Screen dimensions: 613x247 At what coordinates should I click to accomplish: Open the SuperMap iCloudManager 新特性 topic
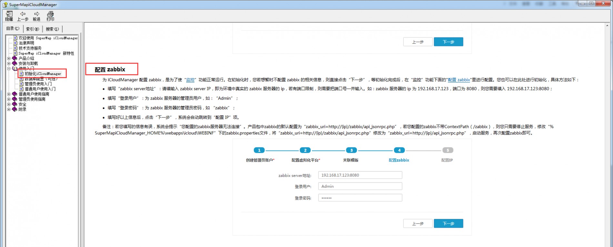(x=46, y=53)
